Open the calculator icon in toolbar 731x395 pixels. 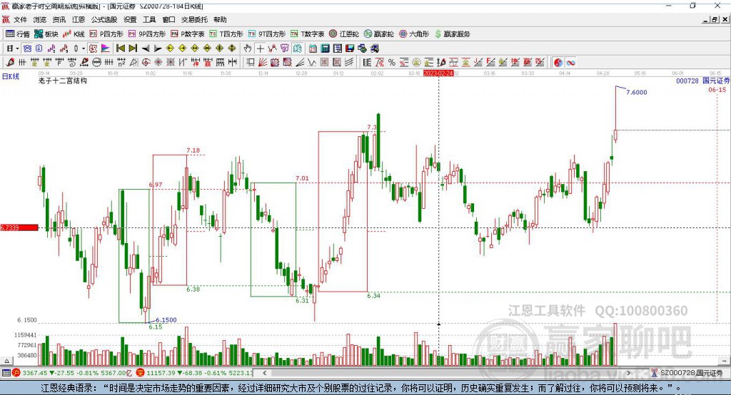325,48
